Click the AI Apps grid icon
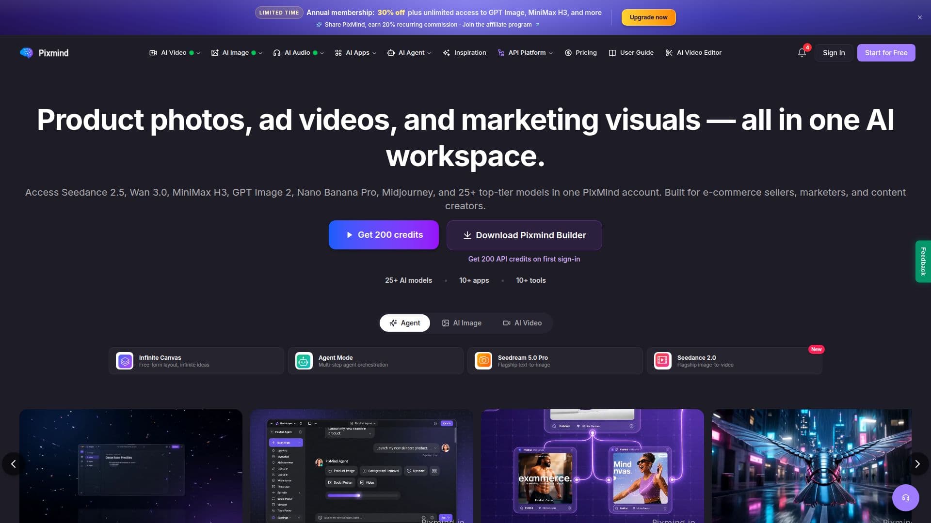This screenshot has height=523, width=931. pos(338,53)
